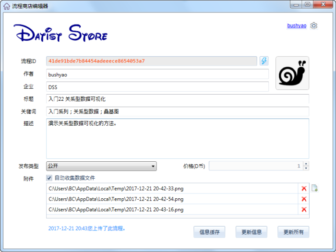Click the snail avatar image
This screenshot has width=336, height=252.
click(292, 73)
